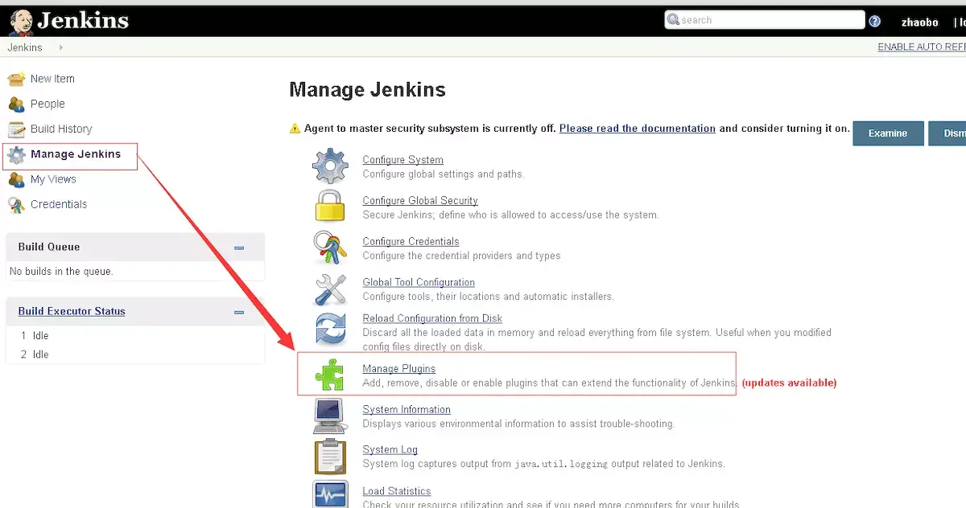Click the Jenkins title text in header
Viewport: 966px width, 508px height.
[x=83, y=21]
